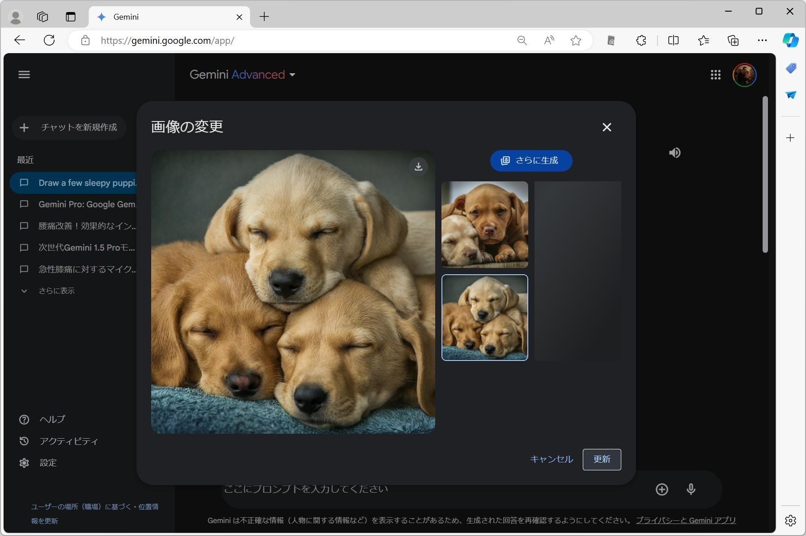The height and width of the screenshot is (536, 806).
Task: Open the browser profile icon
Action: coord(16,17)
